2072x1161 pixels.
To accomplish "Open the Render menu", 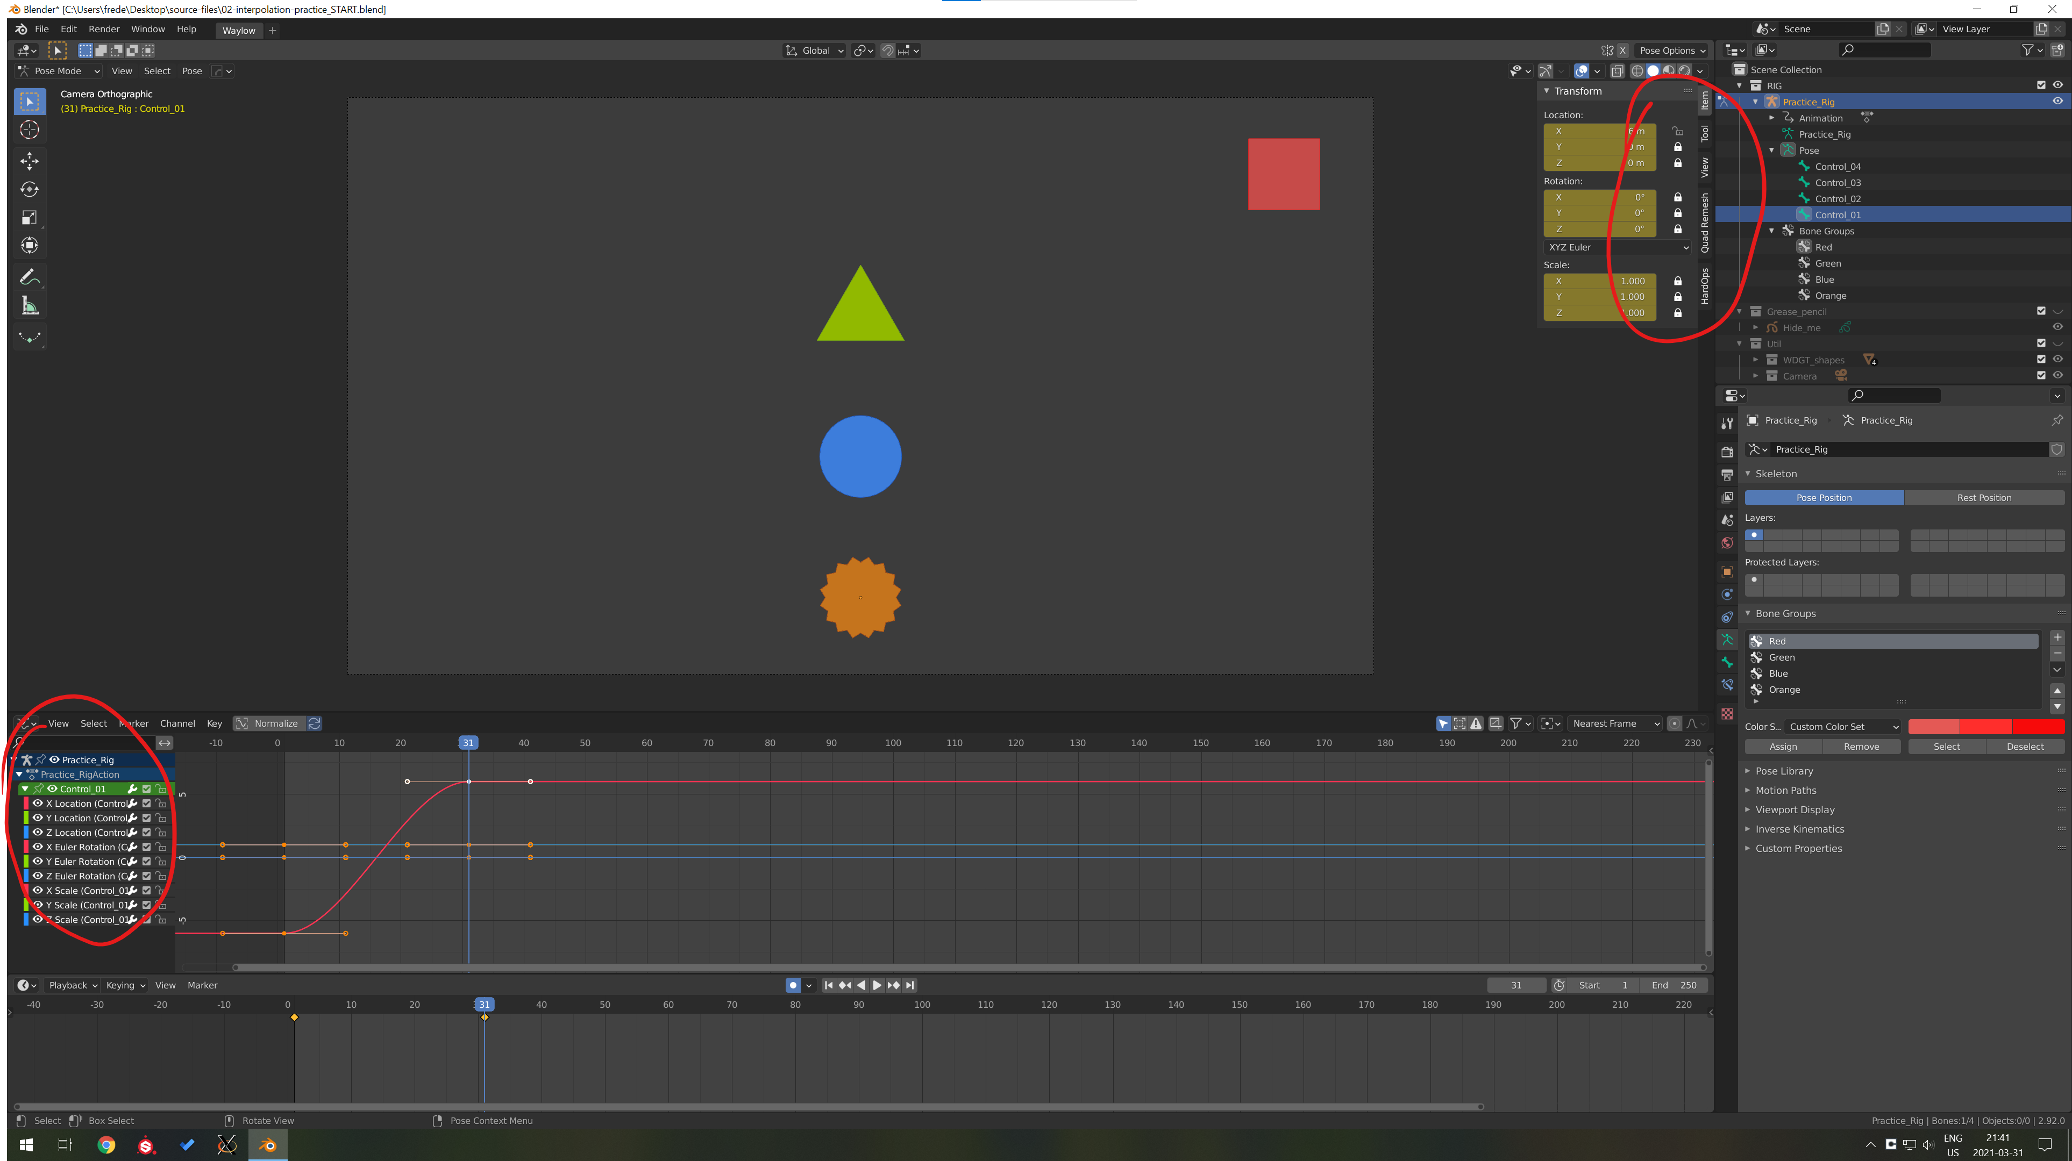I will 104,29.
